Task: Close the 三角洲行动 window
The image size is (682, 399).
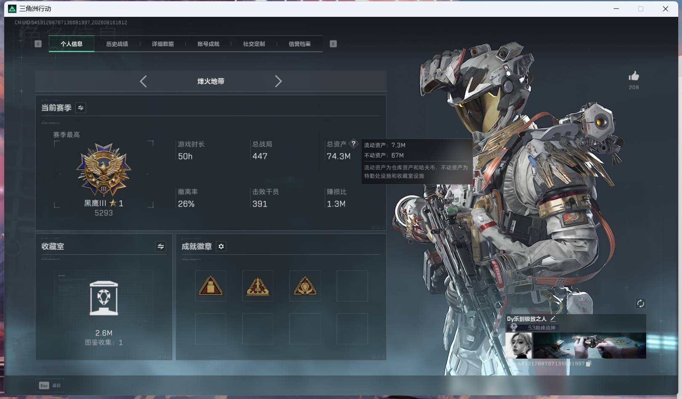Action: [666, 9]
